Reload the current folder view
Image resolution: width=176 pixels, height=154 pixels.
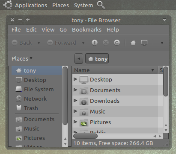click(117, 43)
